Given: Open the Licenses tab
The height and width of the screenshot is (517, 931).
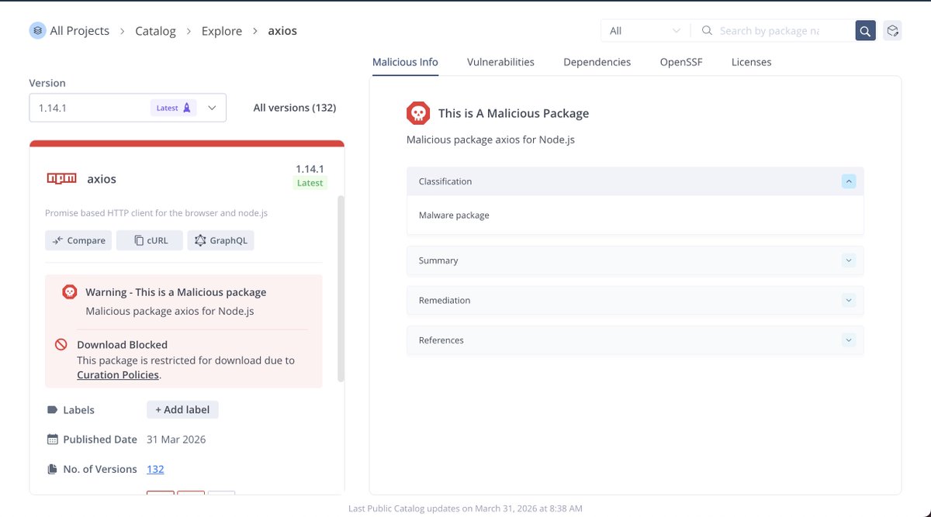Looking at the screenshot, I should point(751,62).
